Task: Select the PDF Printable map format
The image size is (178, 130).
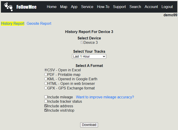Action: [46, 75]
